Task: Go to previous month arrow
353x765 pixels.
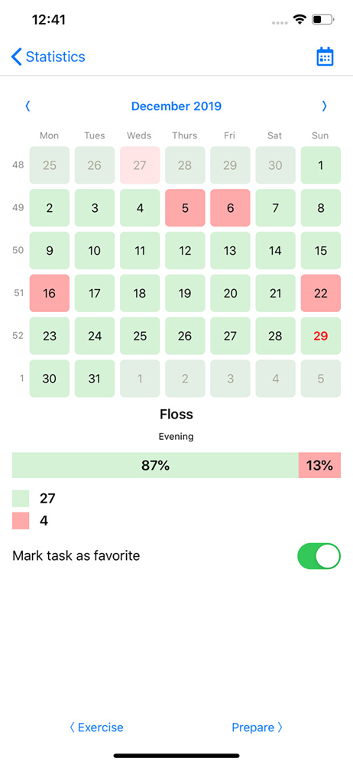Action: tap(28, 106)
